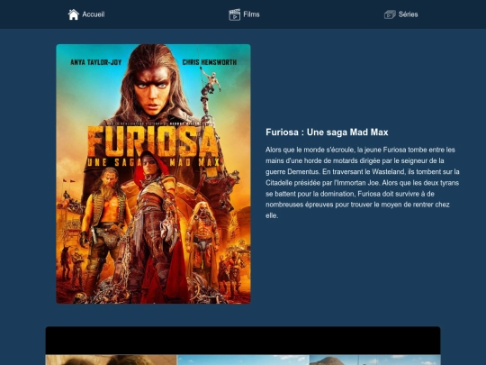The width and height of the screenshot is (486, 365).
Task: Click the Furiosa movie poster image
Action: [153, 174]
